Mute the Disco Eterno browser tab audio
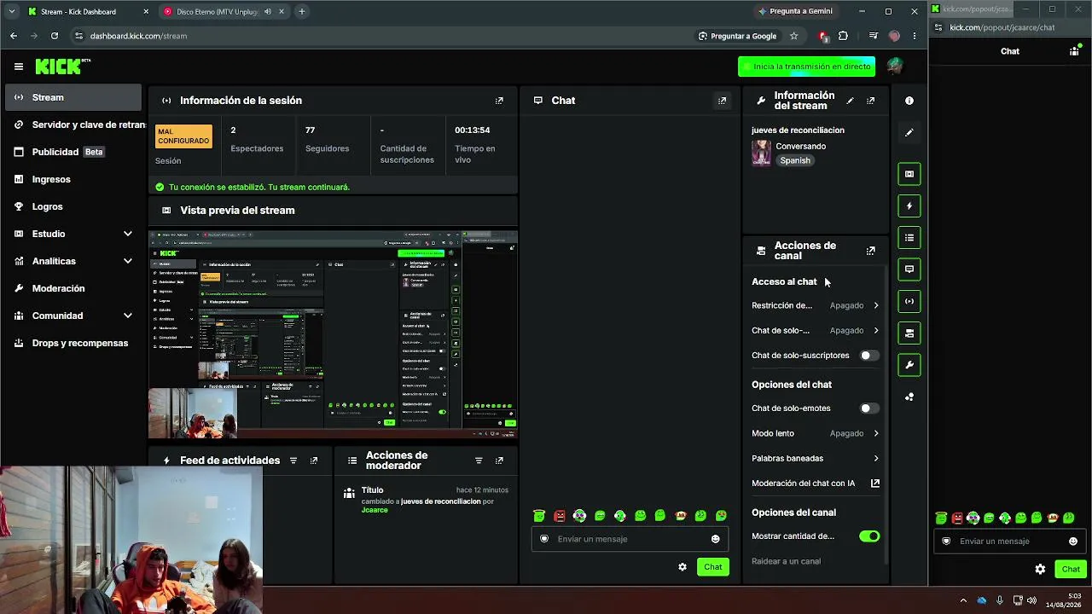This screenshot has width=1092, height=614. click(x=268, y=12)
